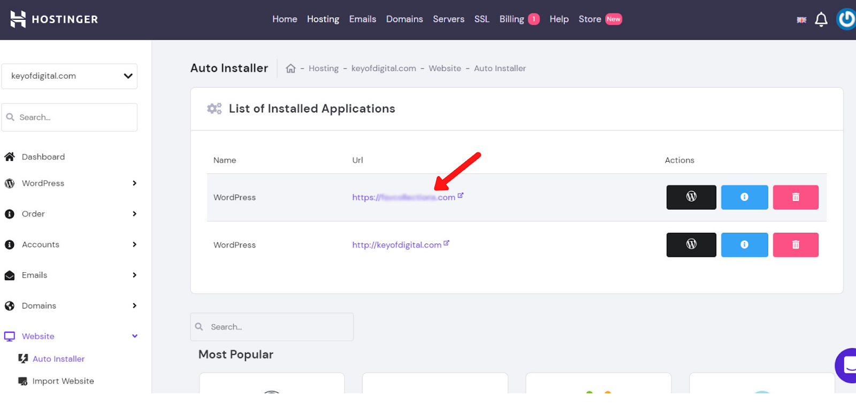
Task: Click the Website breadcrumb link
Action: (445, 68)
